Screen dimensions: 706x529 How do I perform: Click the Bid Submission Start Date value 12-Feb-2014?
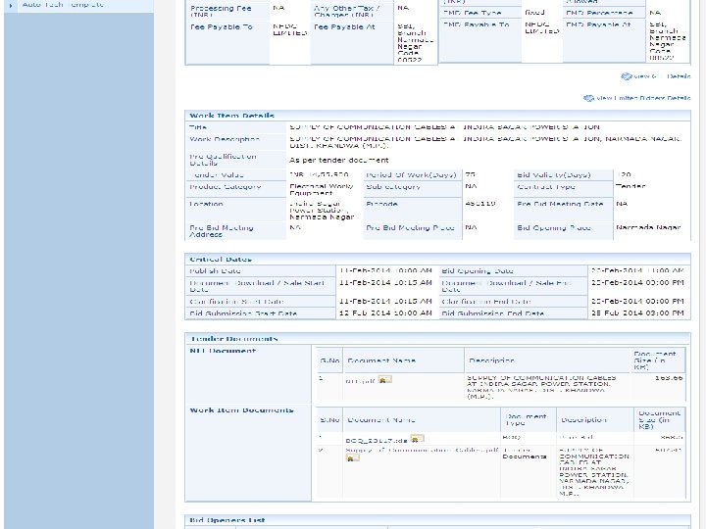pyautogui.click(x=385, y=313)
